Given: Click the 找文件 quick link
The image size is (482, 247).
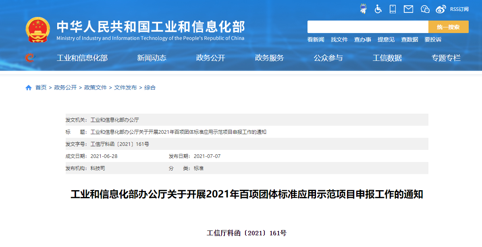Looking at the screenshot, I should 339,39.
